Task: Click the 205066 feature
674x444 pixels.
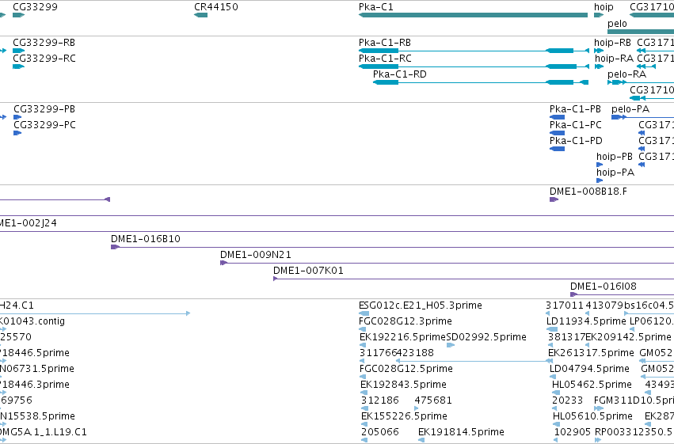Action: pos(364,440)
